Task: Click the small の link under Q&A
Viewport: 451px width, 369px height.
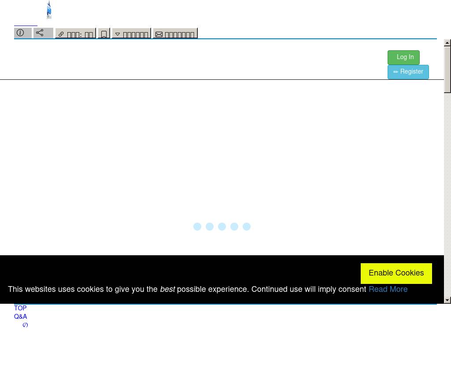Action: (x=25, y=325)
